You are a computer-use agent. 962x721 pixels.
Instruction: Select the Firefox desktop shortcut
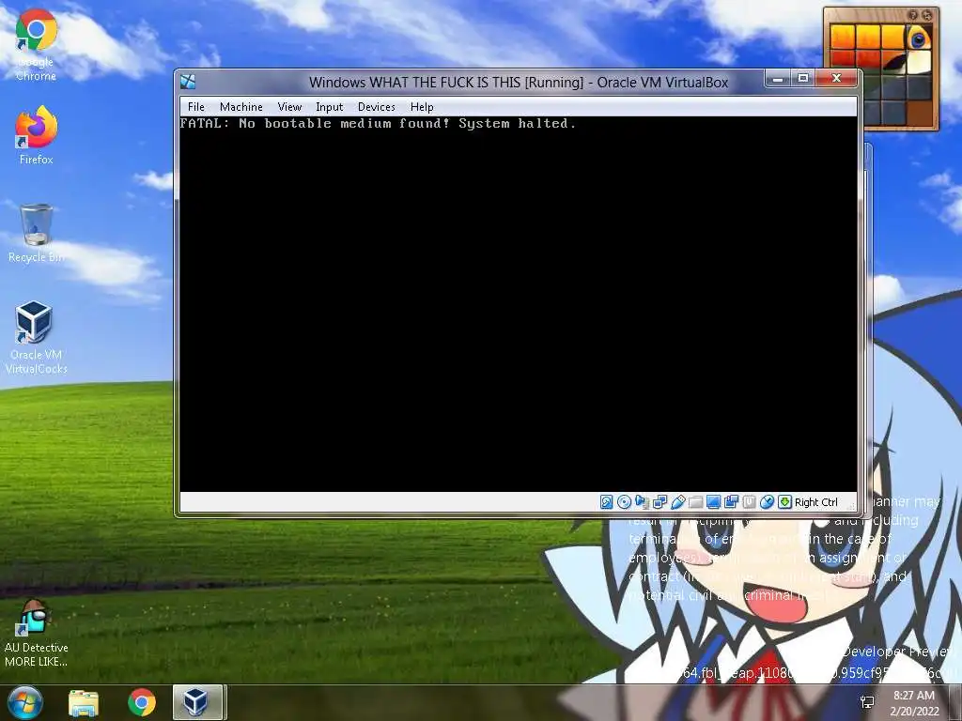37,135
